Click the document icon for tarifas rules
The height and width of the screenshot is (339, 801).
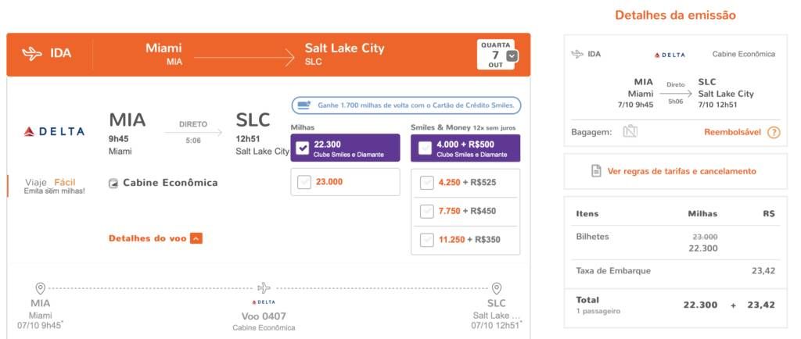pos(596,171)
